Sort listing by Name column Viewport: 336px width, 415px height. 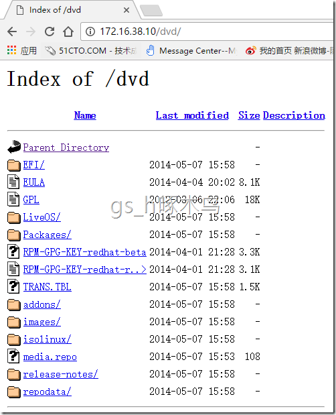pyautogui.click(x=85, y=115)
